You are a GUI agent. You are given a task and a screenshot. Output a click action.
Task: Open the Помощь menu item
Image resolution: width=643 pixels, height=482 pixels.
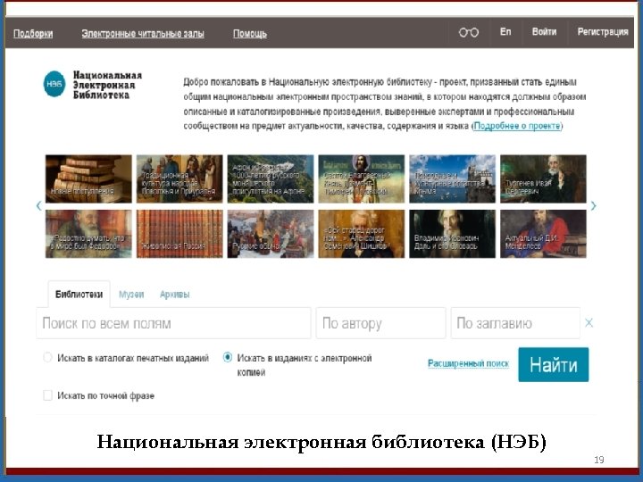click(250, 34)
